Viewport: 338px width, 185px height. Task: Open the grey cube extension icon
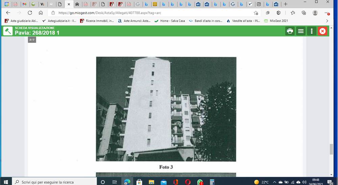pos(267,13)
